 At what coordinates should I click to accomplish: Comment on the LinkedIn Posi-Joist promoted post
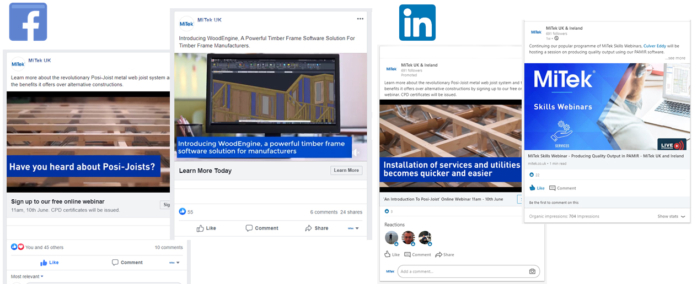point(417,254)
